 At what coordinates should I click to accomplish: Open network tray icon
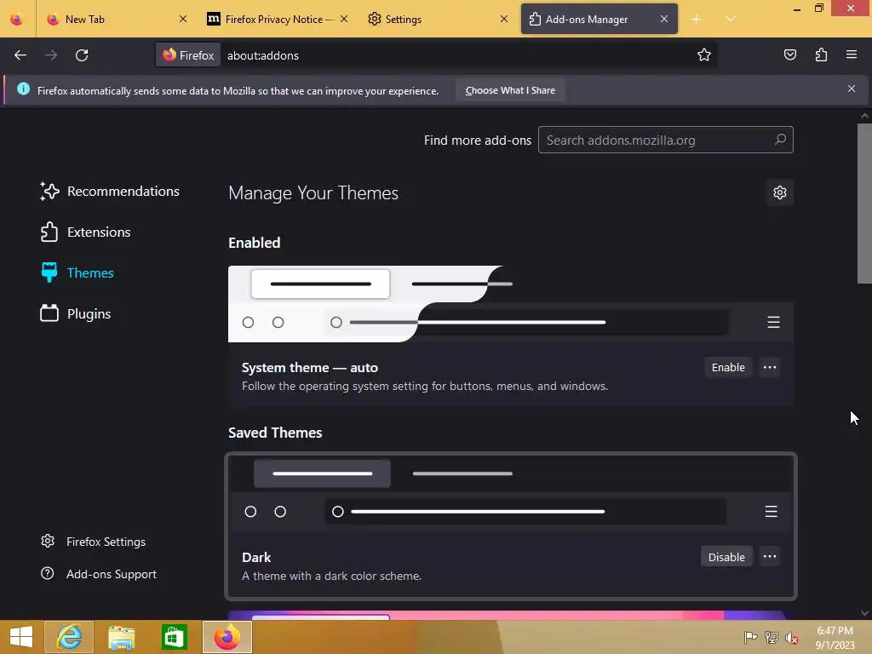tap(772, 637)
